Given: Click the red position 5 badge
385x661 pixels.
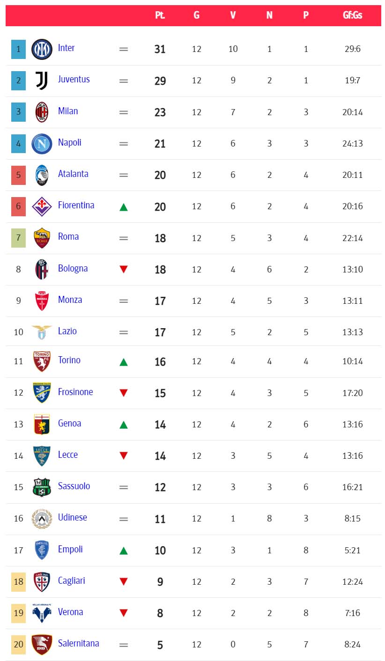Looking at the screenshot, I should (x=18, y=175).
